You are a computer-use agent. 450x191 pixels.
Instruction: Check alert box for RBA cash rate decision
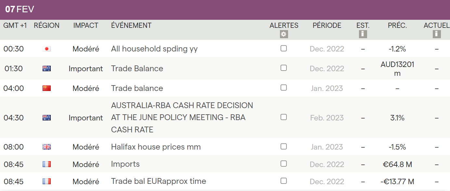click(x=284, y=117)
